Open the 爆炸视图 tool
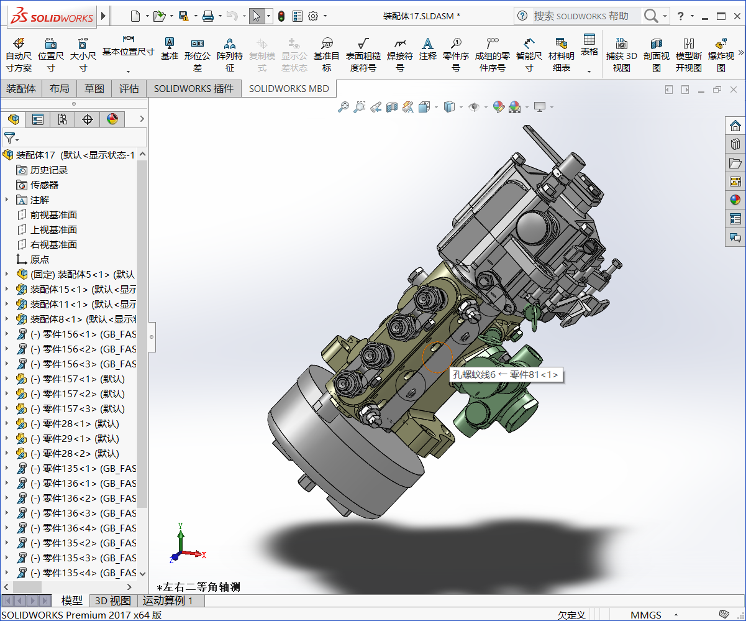The width and height of the screenshot is (746, 621). pyautogui.click(x=721, y=54)
